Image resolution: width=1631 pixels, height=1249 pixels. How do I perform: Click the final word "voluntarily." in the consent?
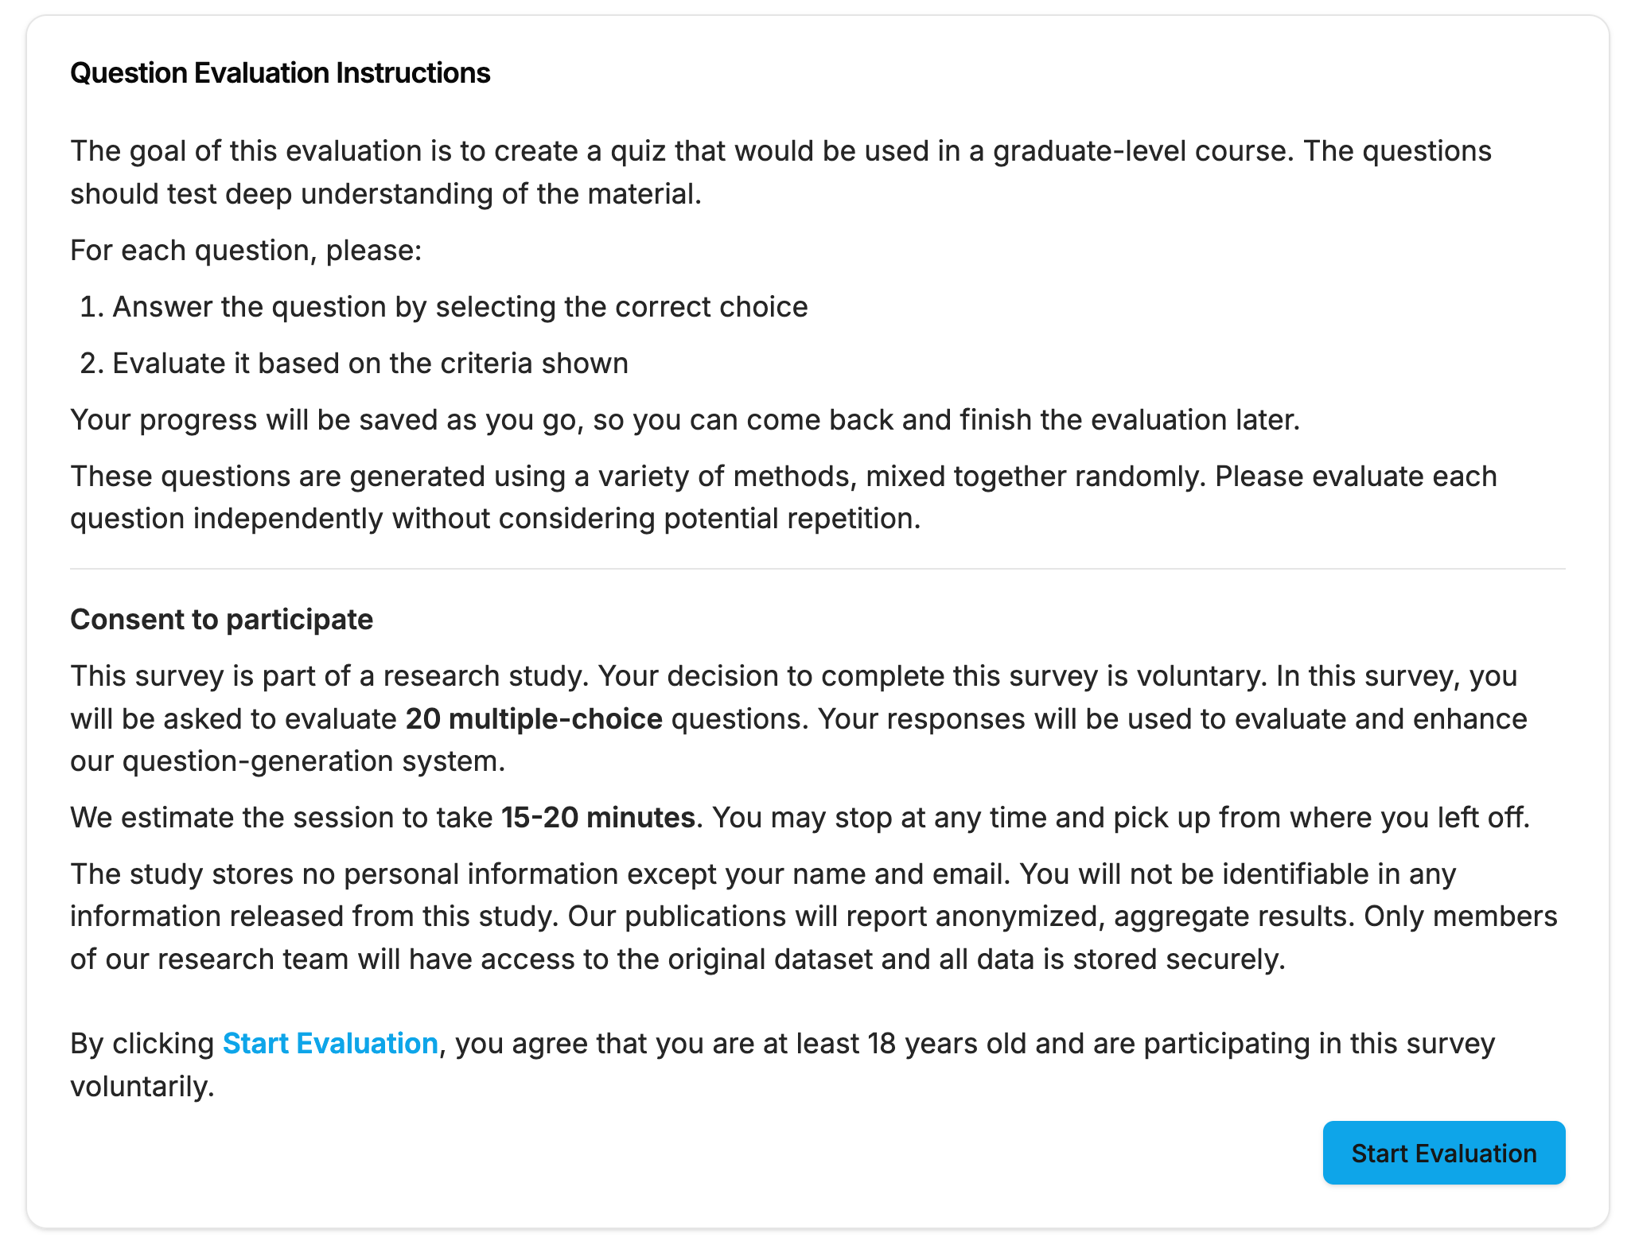pos(142,1086)
